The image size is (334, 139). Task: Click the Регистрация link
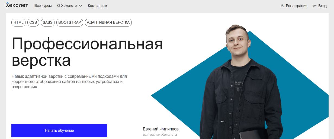297,6
